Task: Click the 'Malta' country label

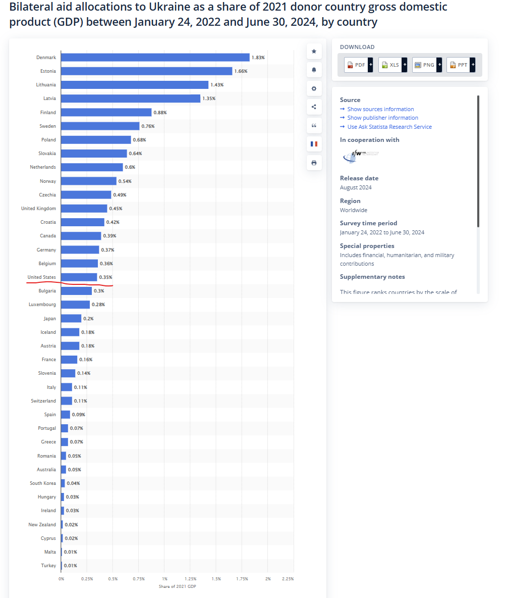Action: click(50, 552)
